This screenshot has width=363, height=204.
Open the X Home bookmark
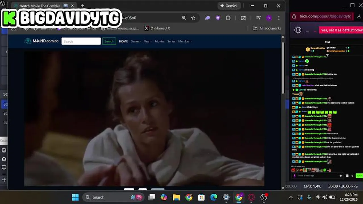point(157,28)
